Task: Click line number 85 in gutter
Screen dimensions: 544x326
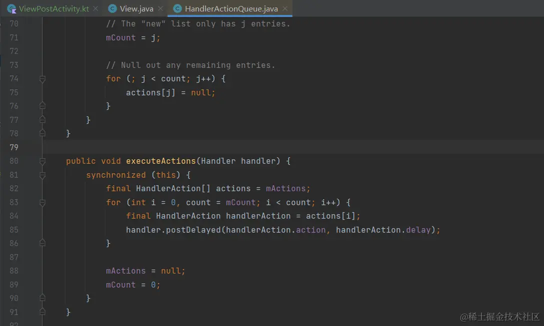Action: click(14, 230)
